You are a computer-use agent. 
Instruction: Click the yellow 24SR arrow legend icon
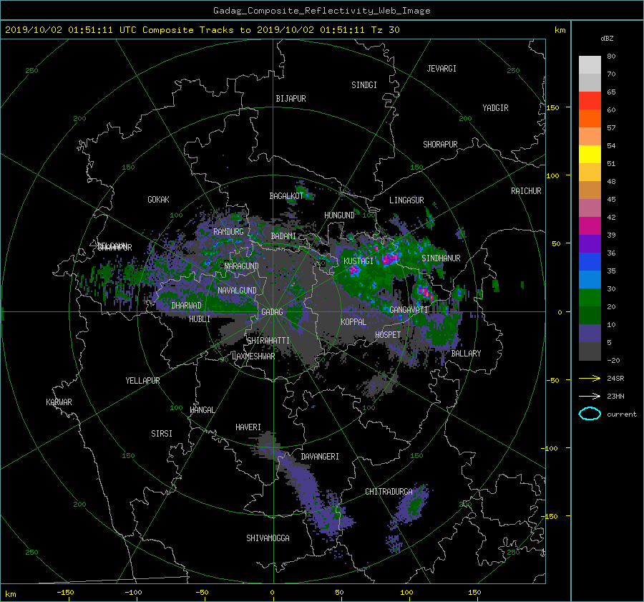pyautogui.click(x=590, y=378)
